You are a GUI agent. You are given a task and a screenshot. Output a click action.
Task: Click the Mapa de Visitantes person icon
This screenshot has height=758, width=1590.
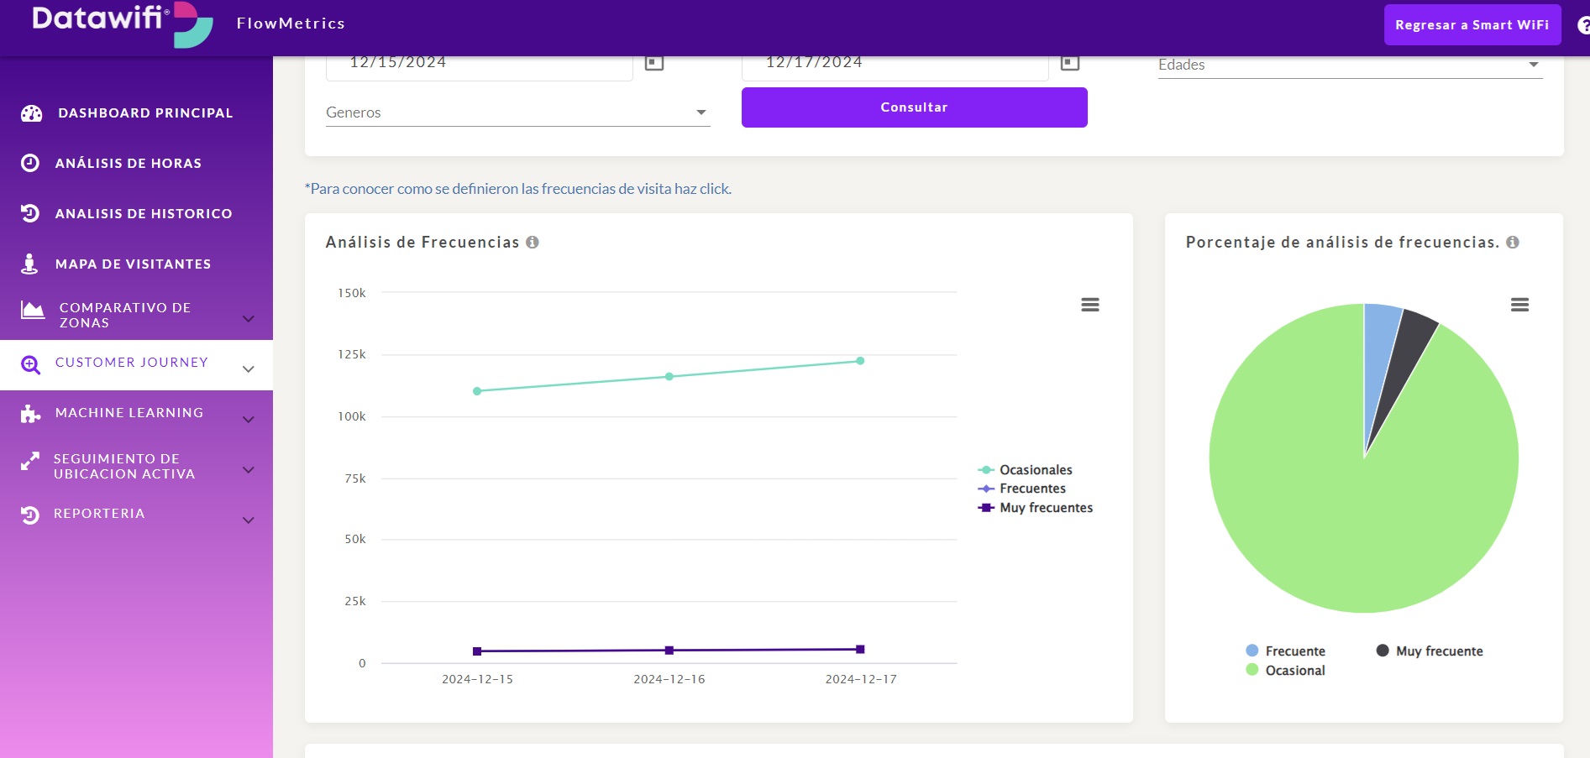pos(29,264)
